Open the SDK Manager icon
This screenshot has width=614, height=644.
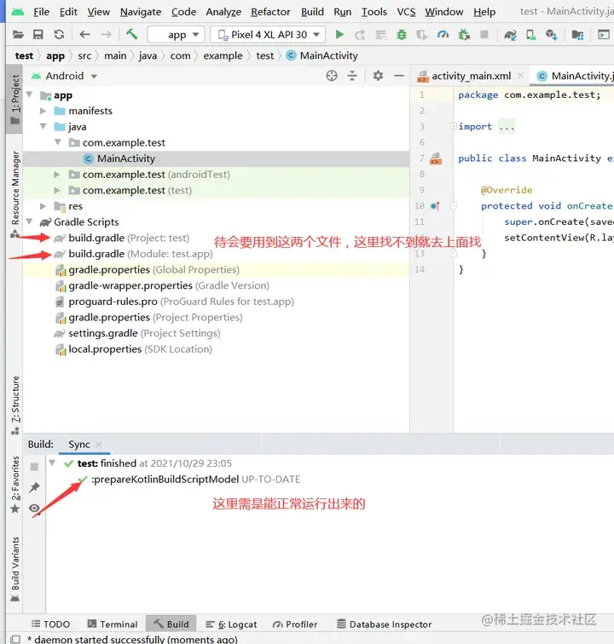(x=552, y=35)
